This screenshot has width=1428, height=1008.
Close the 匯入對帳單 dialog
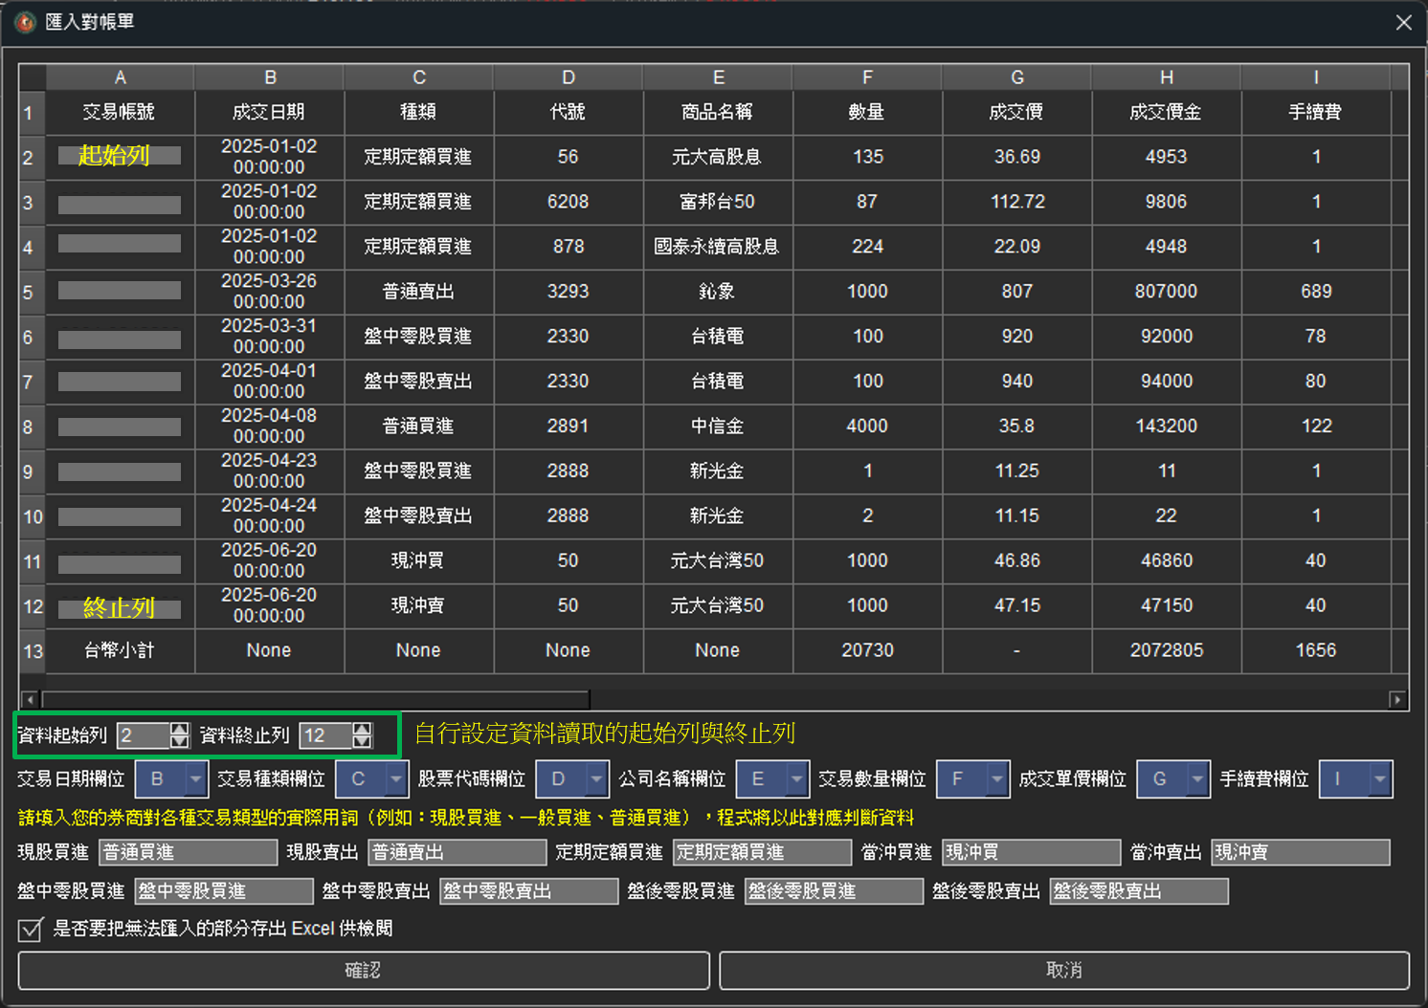click(1403, 22)
